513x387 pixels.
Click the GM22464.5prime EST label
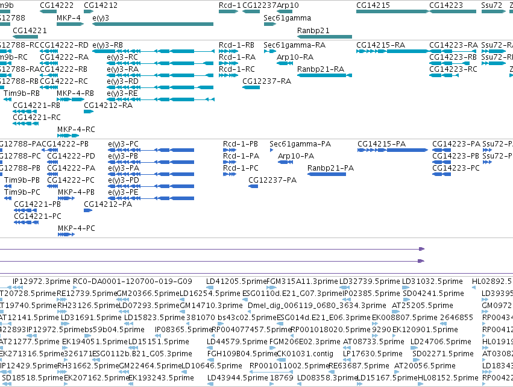(x=150, y=366)
